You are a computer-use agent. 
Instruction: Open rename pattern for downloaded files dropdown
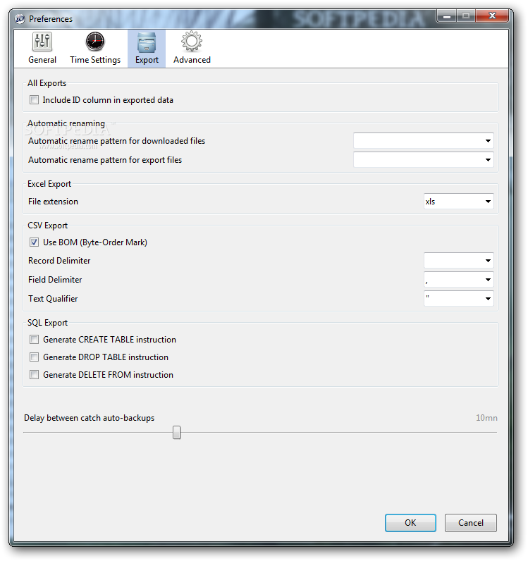pyautogui.click(x=424, y=141)
